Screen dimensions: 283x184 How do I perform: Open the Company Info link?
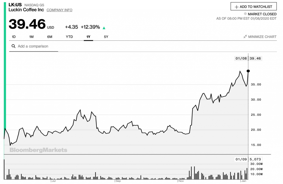[59, 10]
